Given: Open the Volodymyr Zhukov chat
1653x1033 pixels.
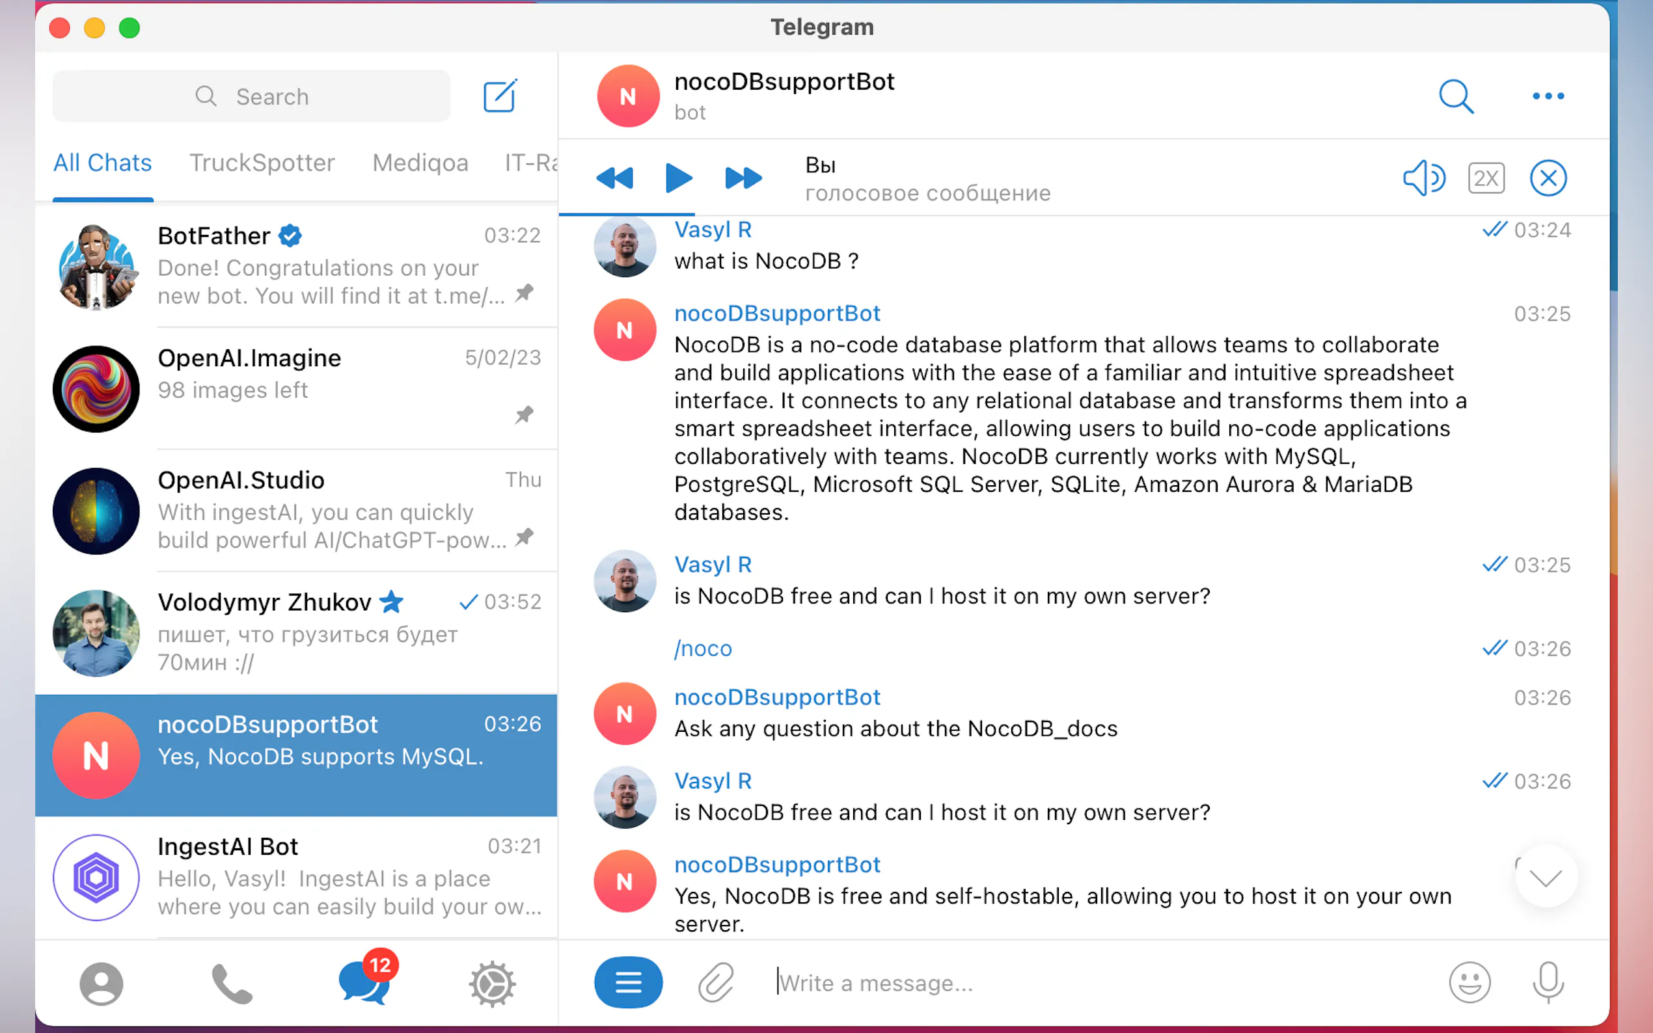Looking at the screenshot, I should pos(296,633).
